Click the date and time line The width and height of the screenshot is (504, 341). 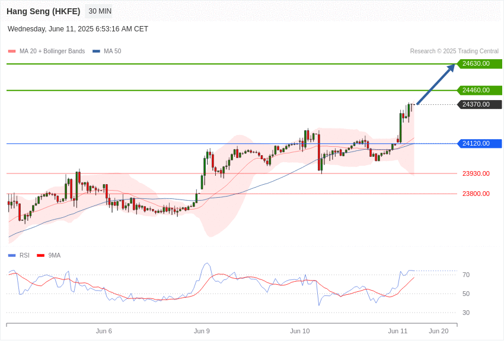pos(78,29)
